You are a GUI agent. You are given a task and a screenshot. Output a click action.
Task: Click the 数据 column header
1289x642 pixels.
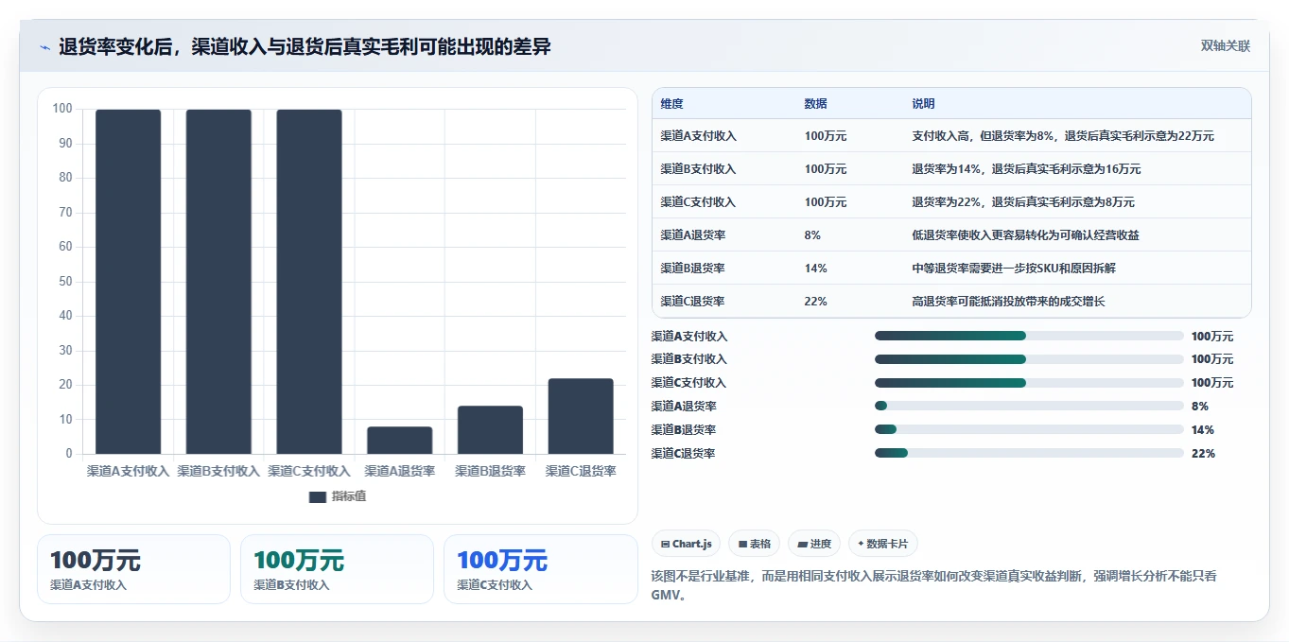816,104
